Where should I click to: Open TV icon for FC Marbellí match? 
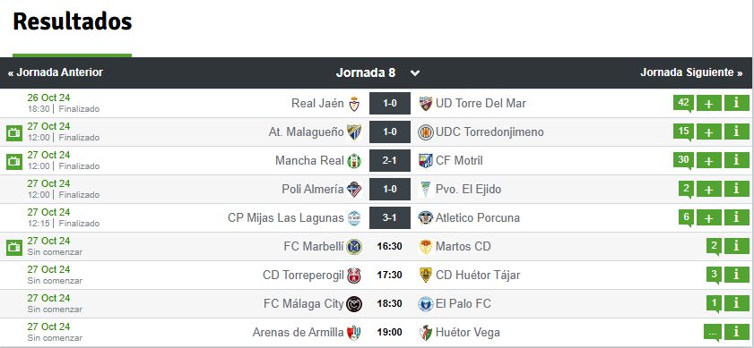coord(14,247)
